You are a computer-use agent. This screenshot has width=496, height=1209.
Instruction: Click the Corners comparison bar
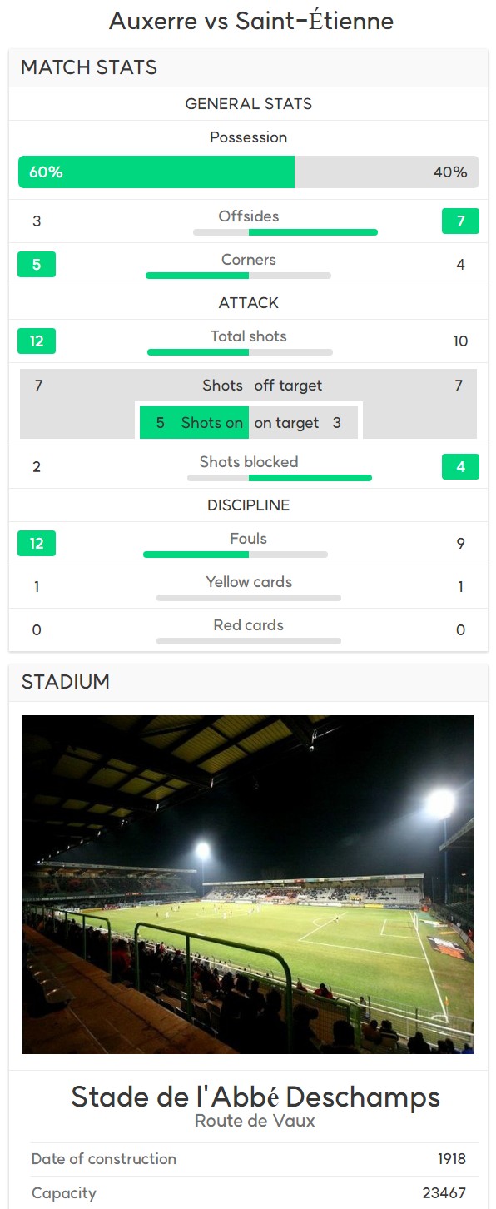click(x=238, y=276)
